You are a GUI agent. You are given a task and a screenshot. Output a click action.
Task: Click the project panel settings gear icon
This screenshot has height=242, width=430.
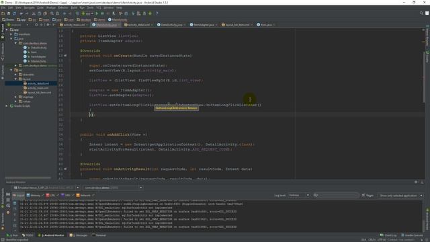tap(48, 25)
